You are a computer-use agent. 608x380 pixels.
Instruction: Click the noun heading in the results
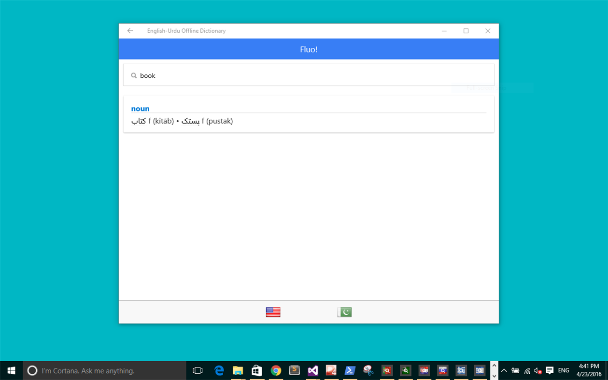tap(140, 109)
